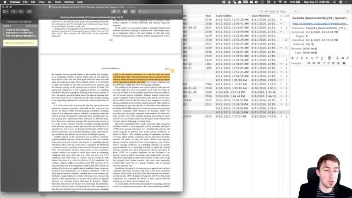Click the decrease indent icon in note editor
The image size is (352, 198).
[333, 63]
